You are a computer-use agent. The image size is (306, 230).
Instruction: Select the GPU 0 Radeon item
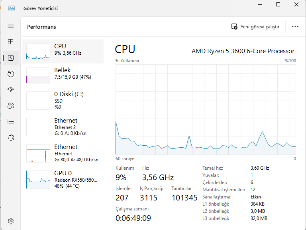click(x=63, y=179)
